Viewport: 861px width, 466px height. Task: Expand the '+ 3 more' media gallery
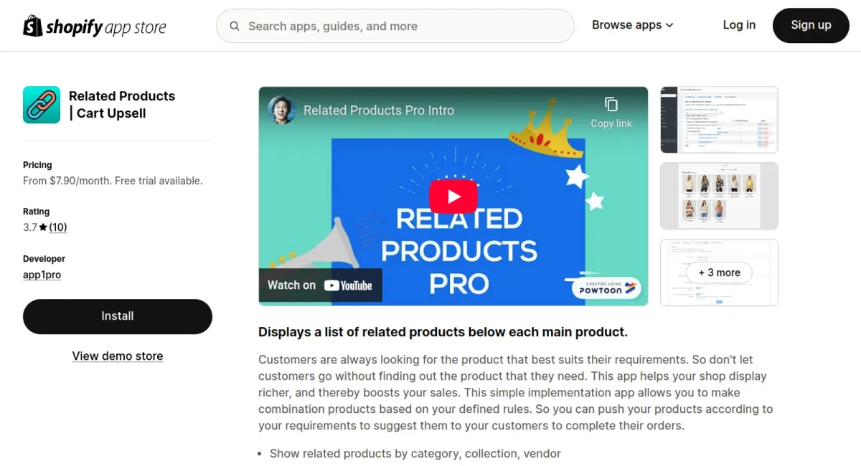tap(719, 272)
